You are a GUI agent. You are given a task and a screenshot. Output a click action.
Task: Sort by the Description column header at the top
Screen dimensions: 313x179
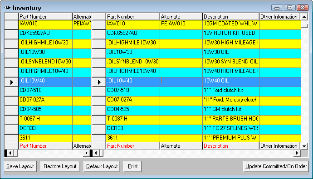pyautogui.click(x=231, y=17)
